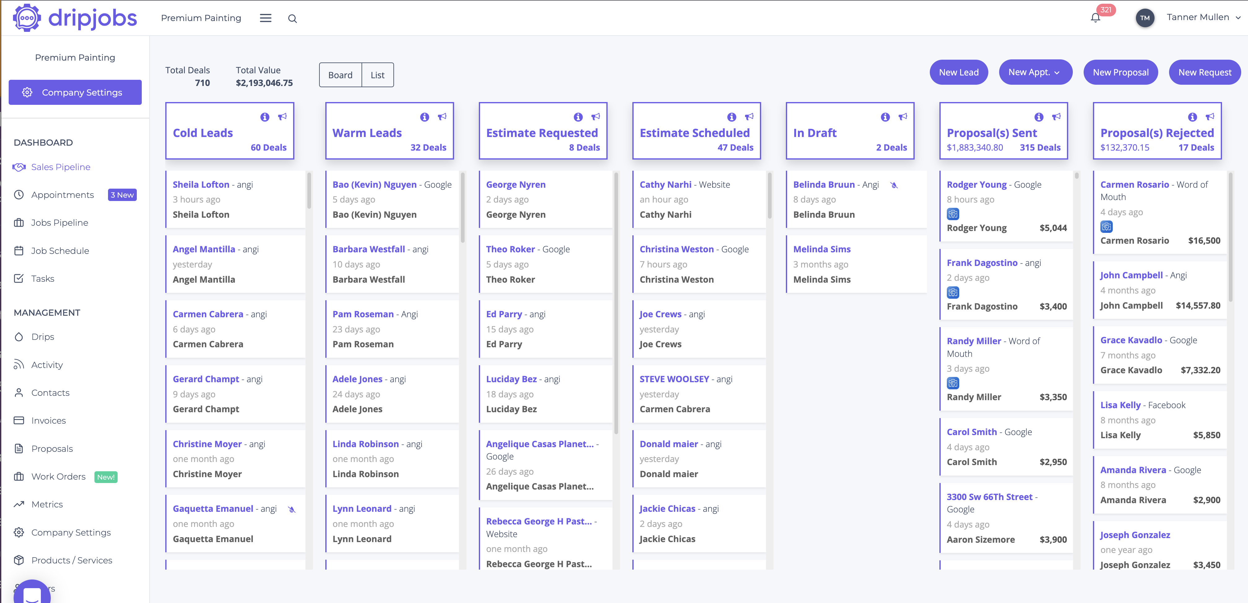
Task: Click the Warm Leads info icon
Action: coord(424,117)
